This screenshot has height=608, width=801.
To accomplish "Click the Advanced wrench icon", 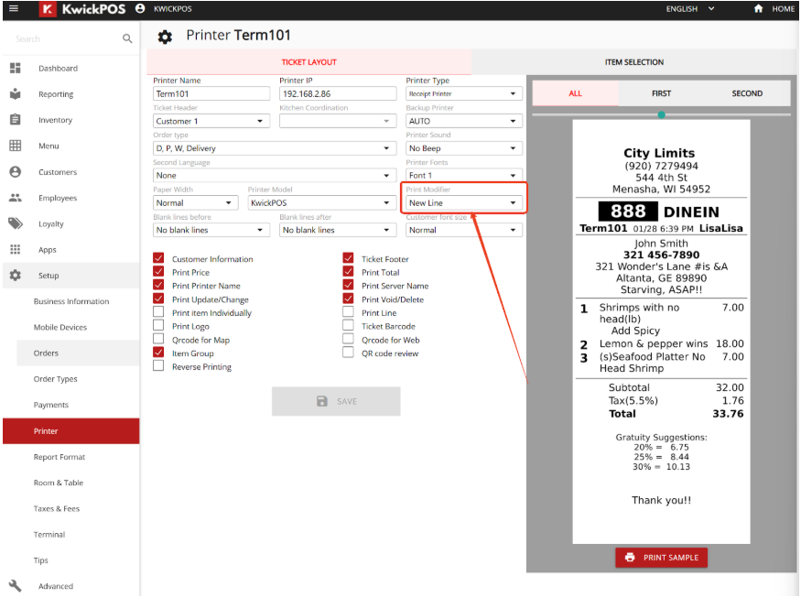I will click(16, 586).
